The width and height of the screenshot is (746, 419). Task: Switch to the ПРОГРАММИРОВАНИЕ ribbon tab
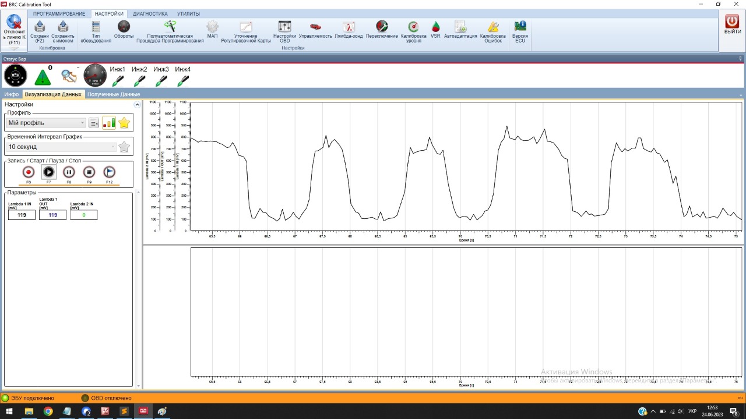[59, 13]
